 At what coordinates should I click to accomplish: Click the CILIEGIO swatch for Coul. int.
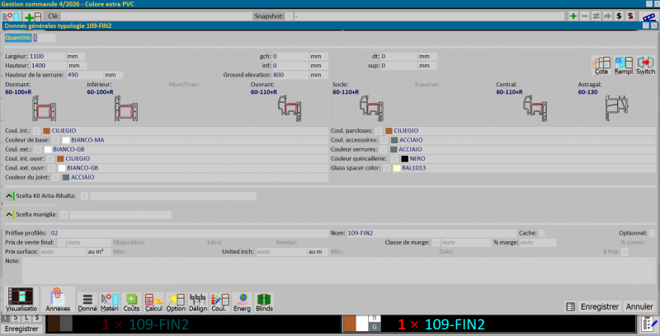click(x=46, y=131)
